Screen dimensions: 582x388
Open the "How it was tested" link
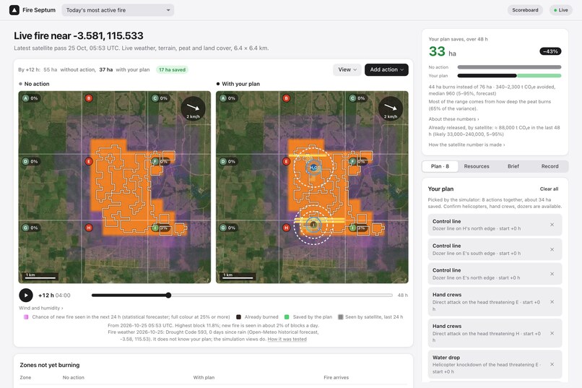[x=287, y=339]
